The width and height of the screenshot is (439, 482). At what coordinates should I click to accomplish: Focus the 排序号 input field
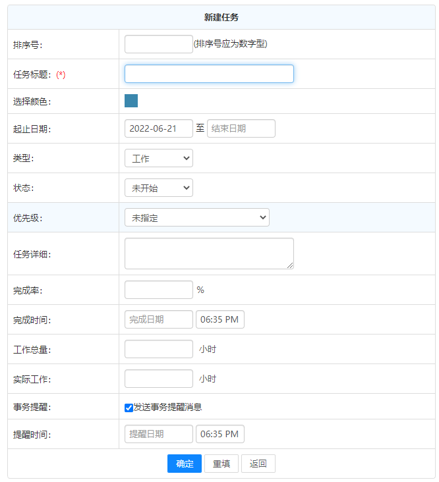(158, 44)
